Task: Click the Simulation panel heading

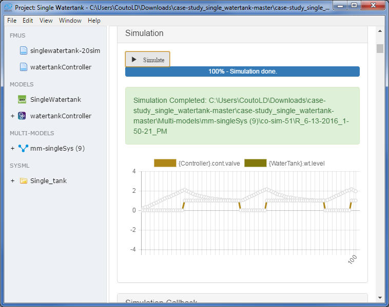Action: point(144,33)
